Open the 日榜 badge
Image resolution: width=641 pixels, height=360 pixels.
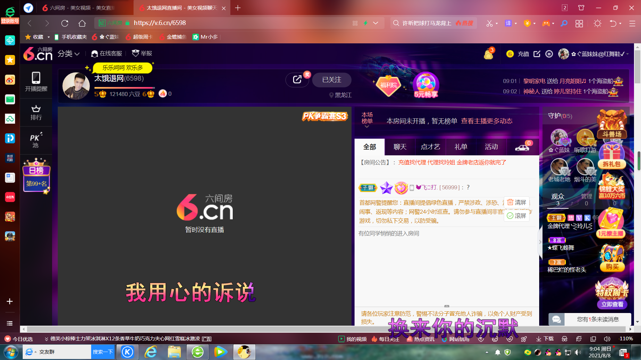[x=36, y=176]
